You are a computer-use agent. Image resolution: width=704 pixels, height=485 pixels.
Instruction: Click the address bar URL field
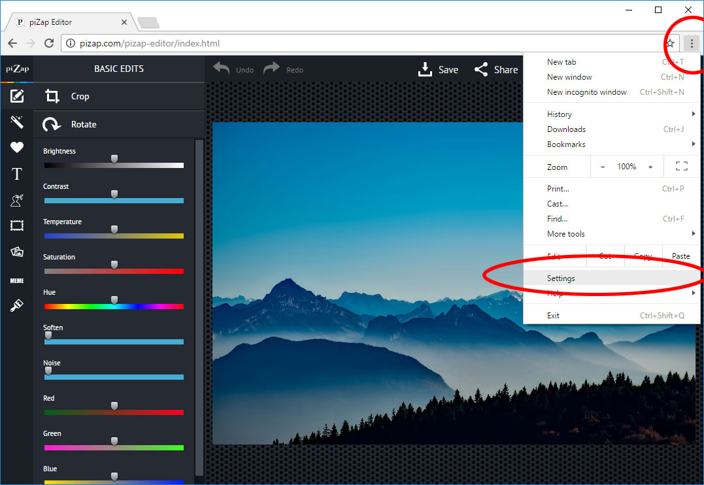click(x=360, y=44)
